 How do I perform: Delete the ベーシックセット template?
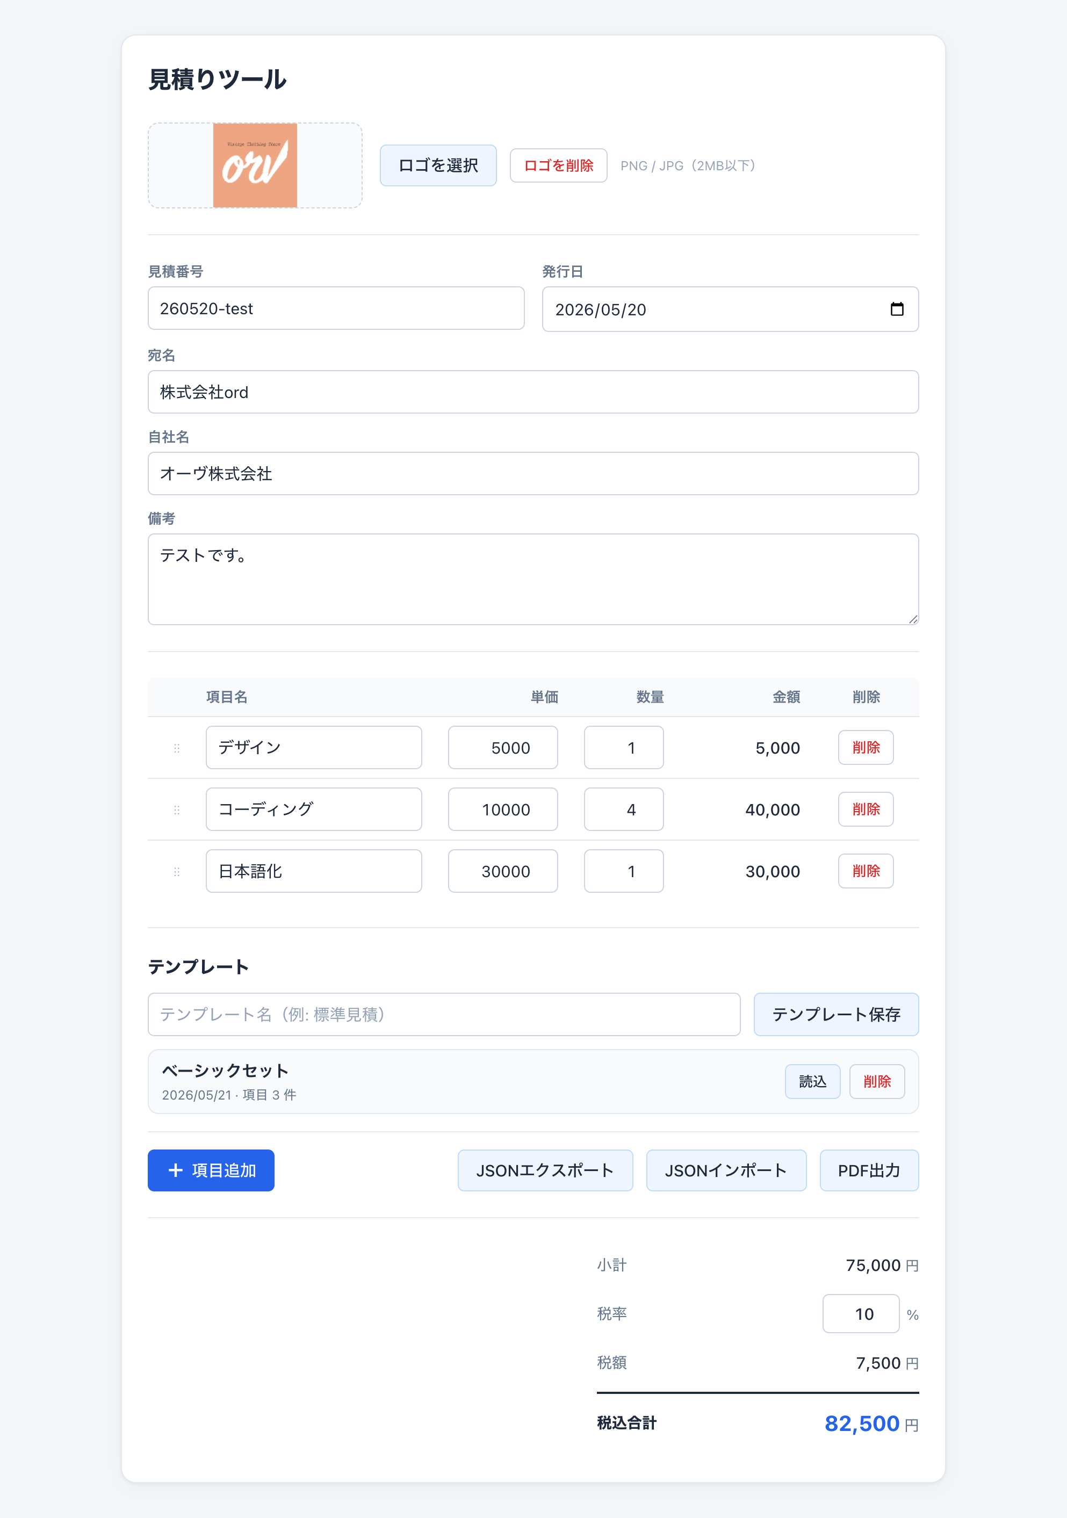point(877,1082)
